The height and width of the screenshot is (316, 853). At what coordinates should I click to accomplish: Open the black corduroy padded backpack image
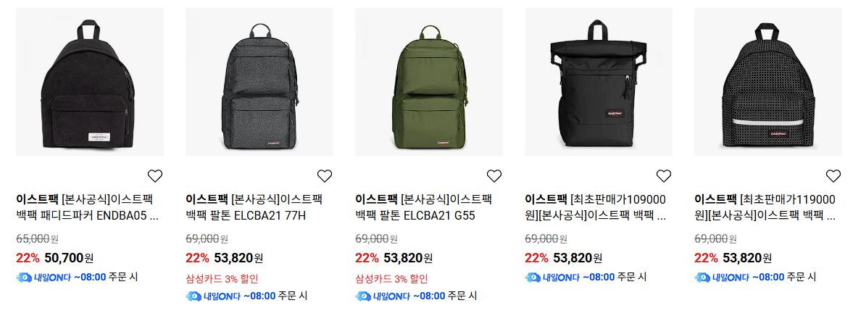click(90, 82)
